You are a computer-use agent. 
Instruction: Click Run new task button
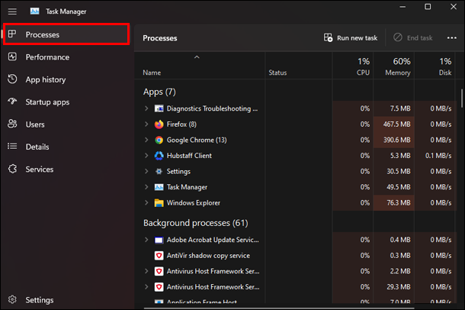point(351,37)
